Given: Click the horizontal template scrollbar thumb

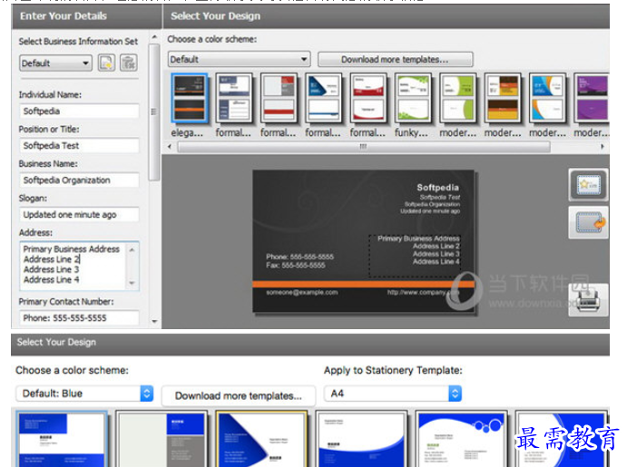Looking at the screenshot, I should pyautogui.click(x=364, y=147).
